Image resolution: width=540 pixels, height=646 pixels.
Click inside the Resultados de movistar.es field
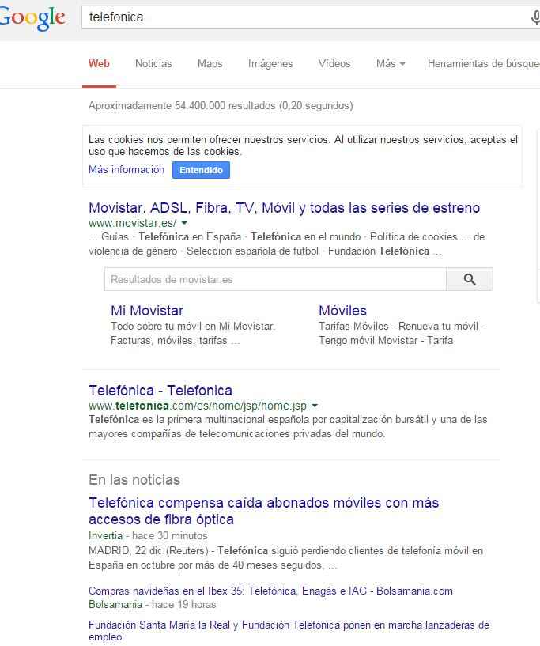(x=274, y=279)
